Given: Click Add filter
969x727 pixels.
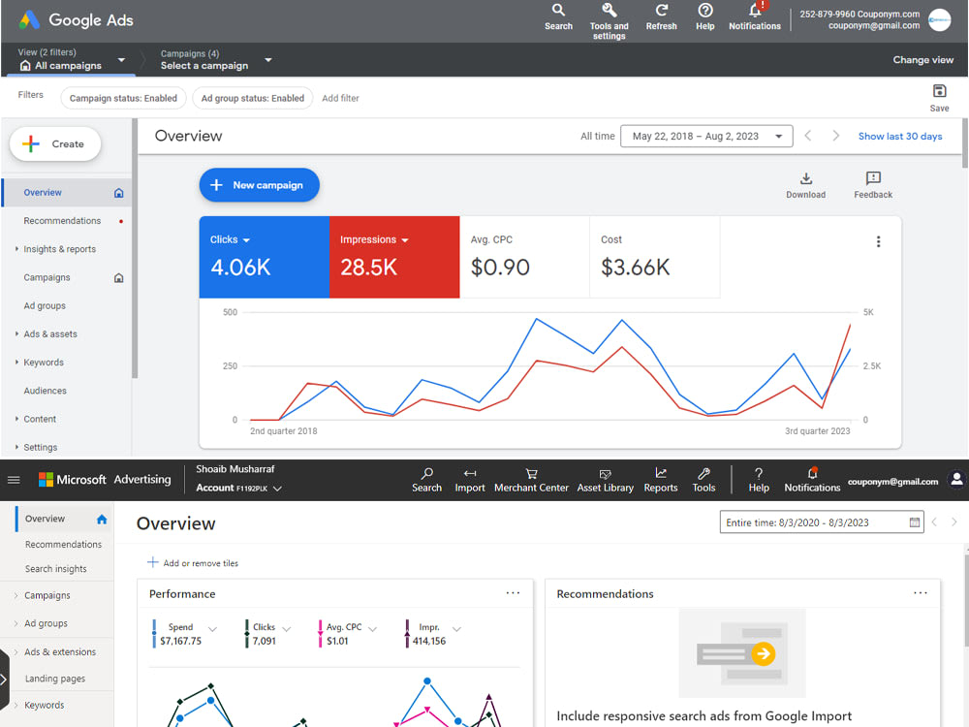Looking at the screenshot, I should pyautogui.click(x=340, y=98).
